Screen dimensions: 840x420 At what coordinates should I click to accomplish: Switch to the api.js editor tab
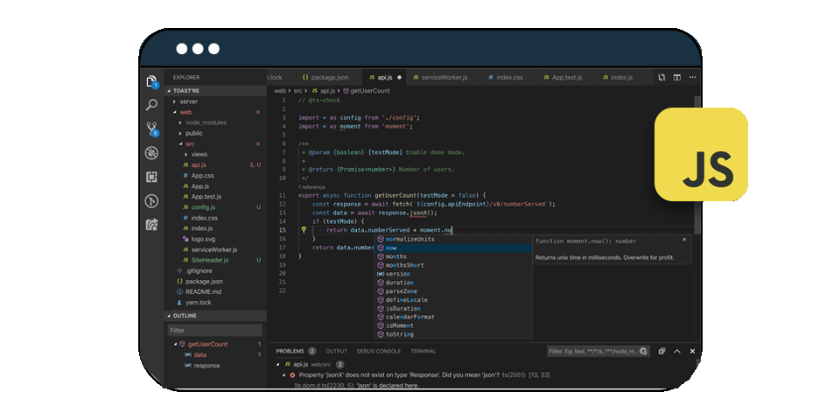coord(385,78)
